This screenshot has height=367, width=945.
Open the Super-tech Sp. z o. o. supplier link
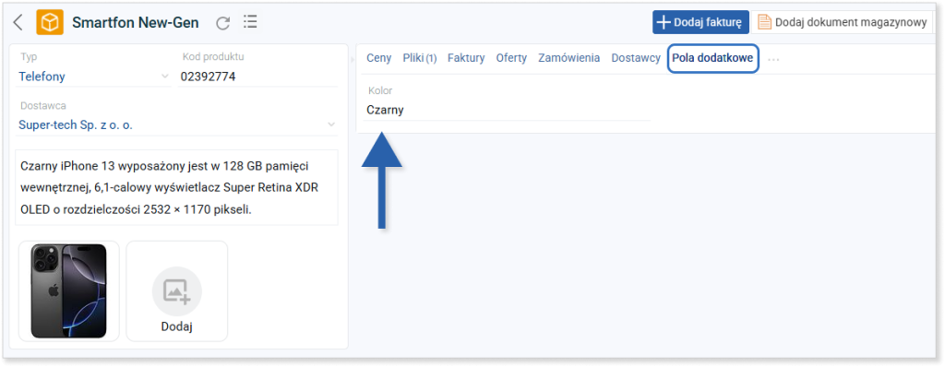(x=76, y=125)
